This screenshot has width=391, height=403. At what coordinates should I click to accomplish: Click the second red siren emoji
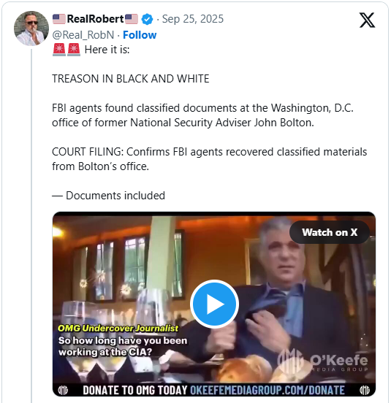[x=74, y=50]
